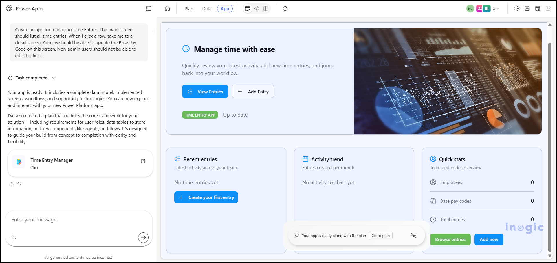
Task: Switch to the Data tab
Action: 207,9
